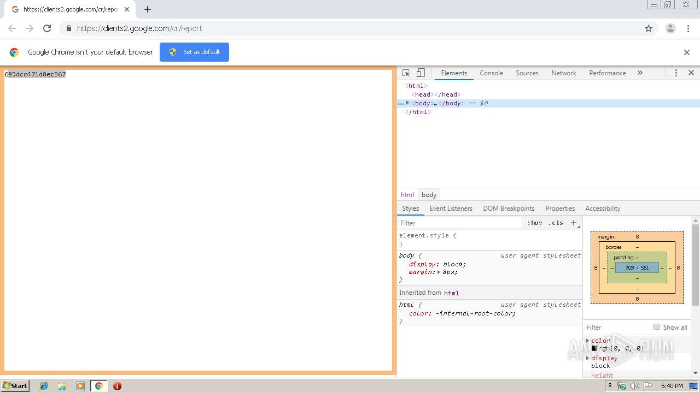Screen dimensions: 700x393
Task: Open the DevTools customize three-dot menu
Action: pos(676,73)
